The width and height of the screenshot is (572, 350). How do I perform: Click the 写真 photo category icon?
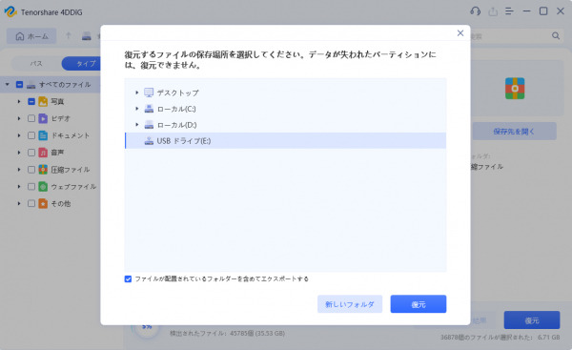(x=43, y=101)
